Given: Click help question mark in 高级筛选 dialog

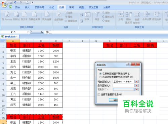Looking at the screenshot, I should click(x=128, y=64).
